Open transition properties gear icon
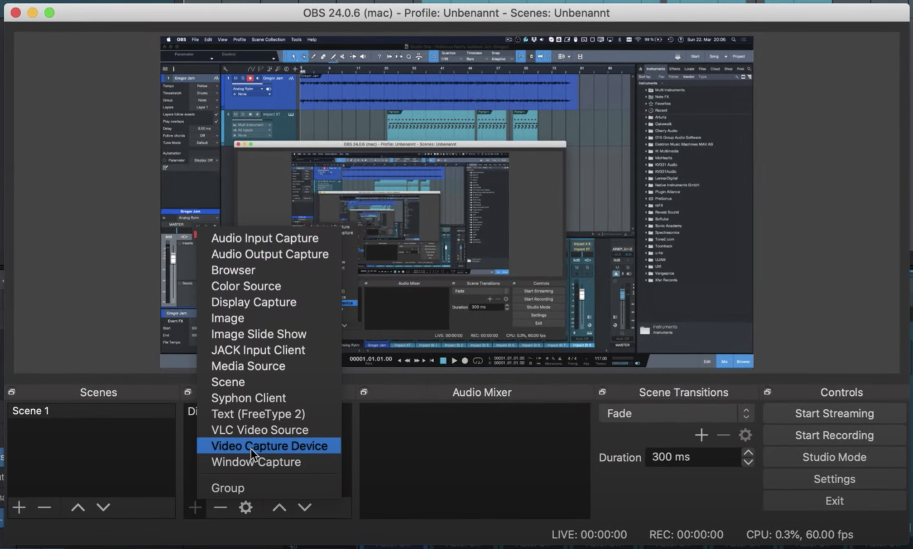Image resolution: width=913 pixels, height=549 pixels. pos(745,435)
